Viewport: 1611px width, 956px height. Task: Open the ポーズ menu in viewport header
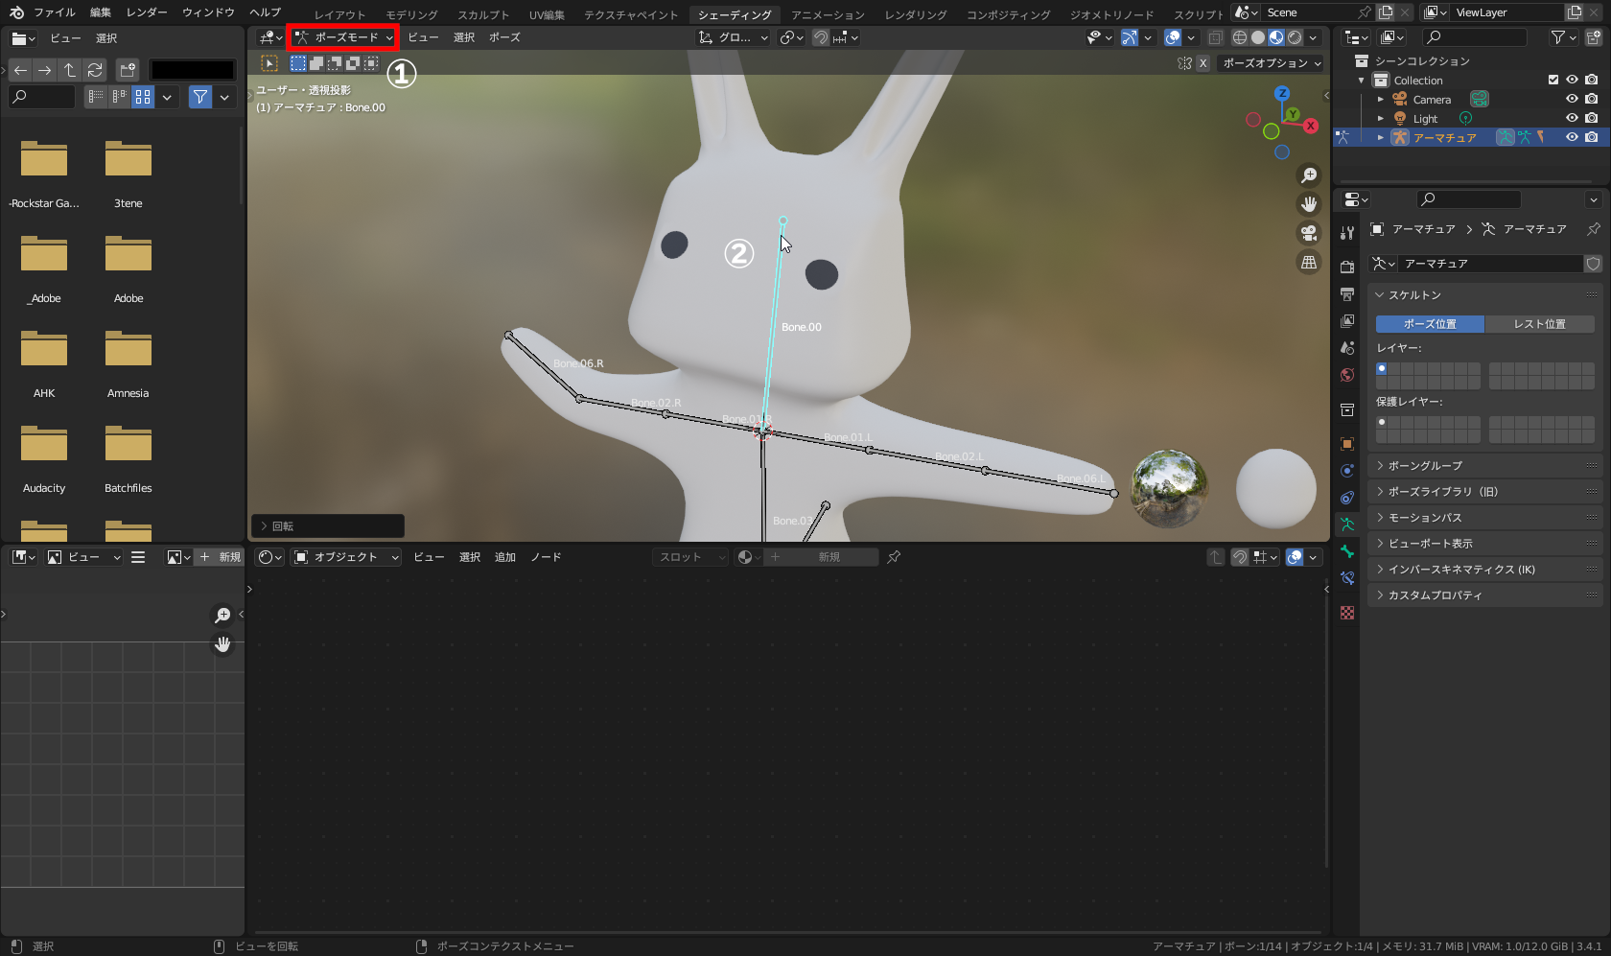pyautogui.click(x=504, y=37)
